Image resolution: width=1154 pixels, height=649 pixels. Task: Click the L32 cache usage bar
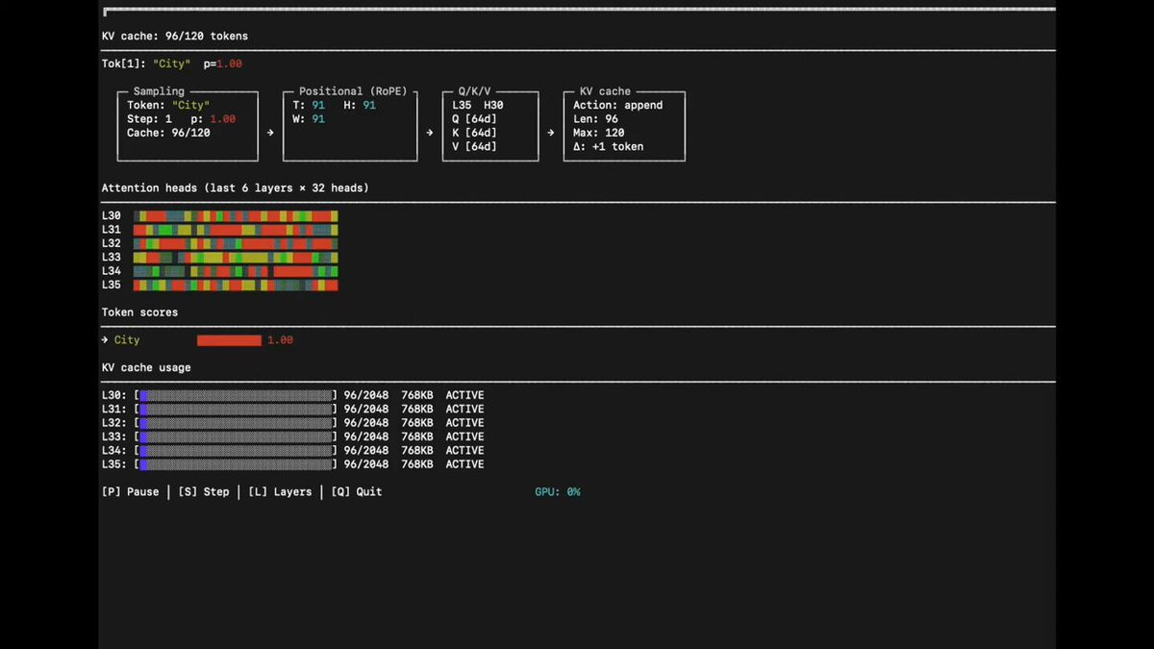236,423
